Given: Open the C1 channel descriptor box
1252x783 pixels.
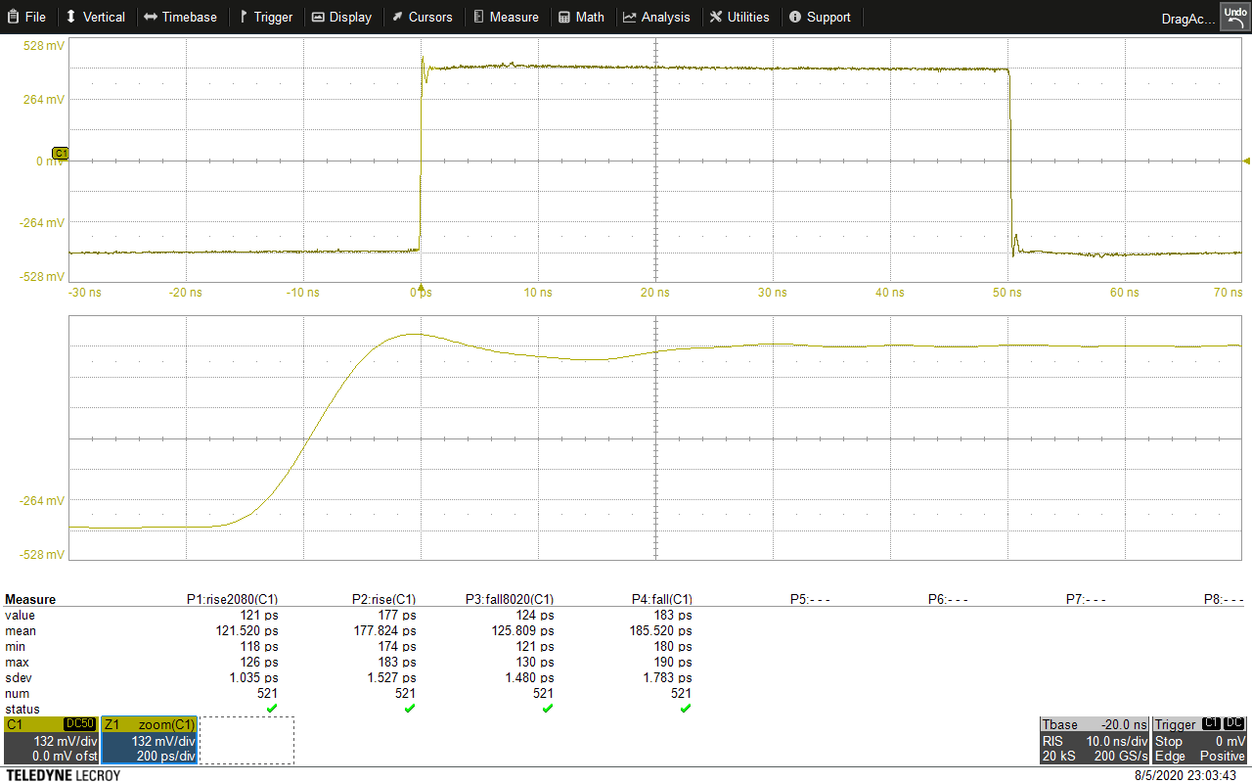Looking at the screenshot, I should point(51,740).
